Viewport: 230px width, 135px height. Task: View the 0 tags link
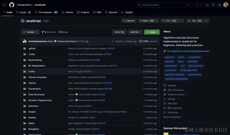tap(63, 32)
